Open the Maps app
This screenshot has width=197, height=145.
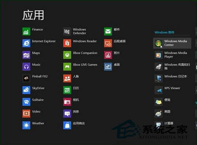click(31, 55)
